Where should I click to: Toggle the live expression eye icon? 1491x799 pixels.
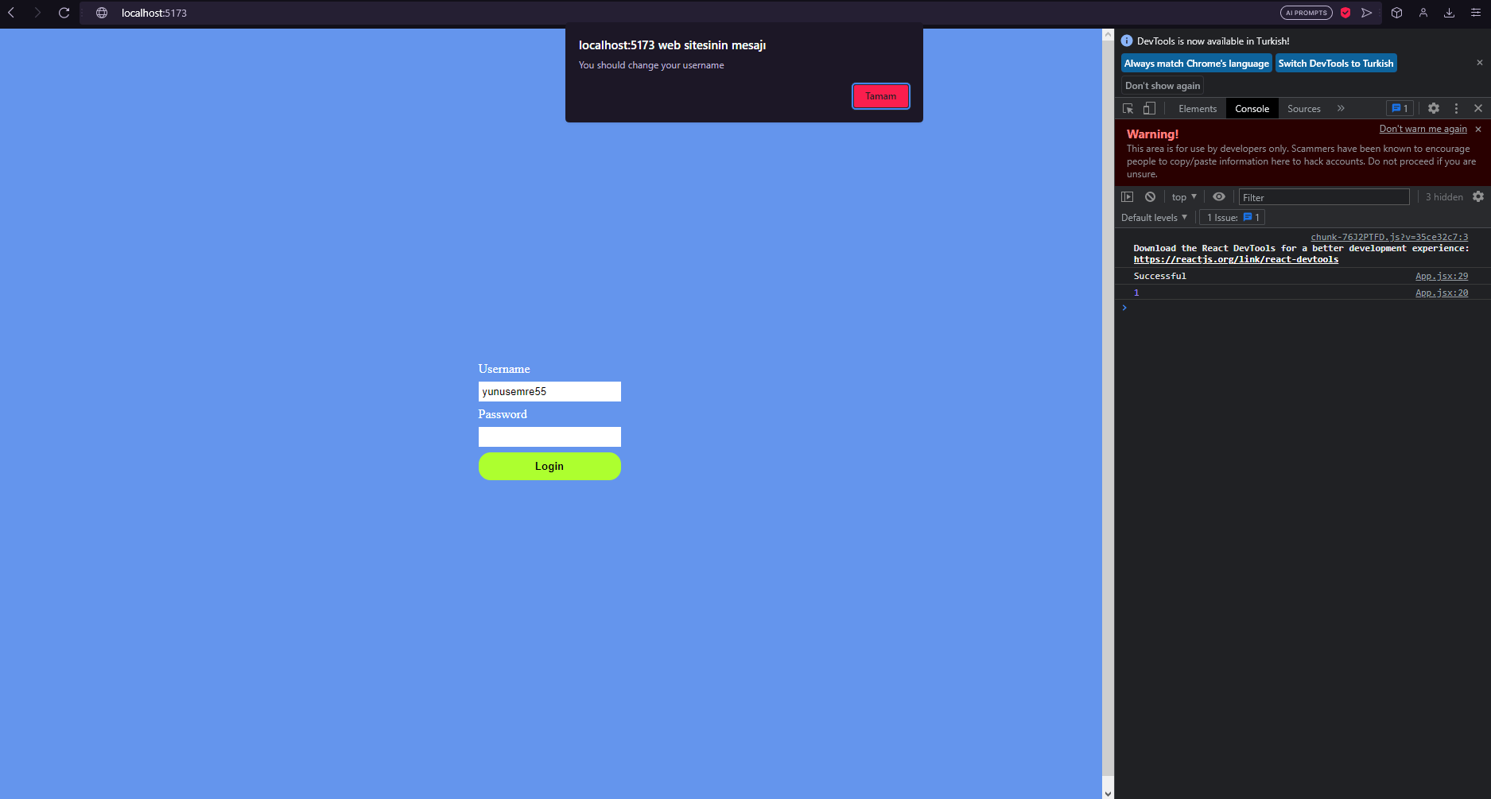pyautogui.click(x=1219, y=196)
